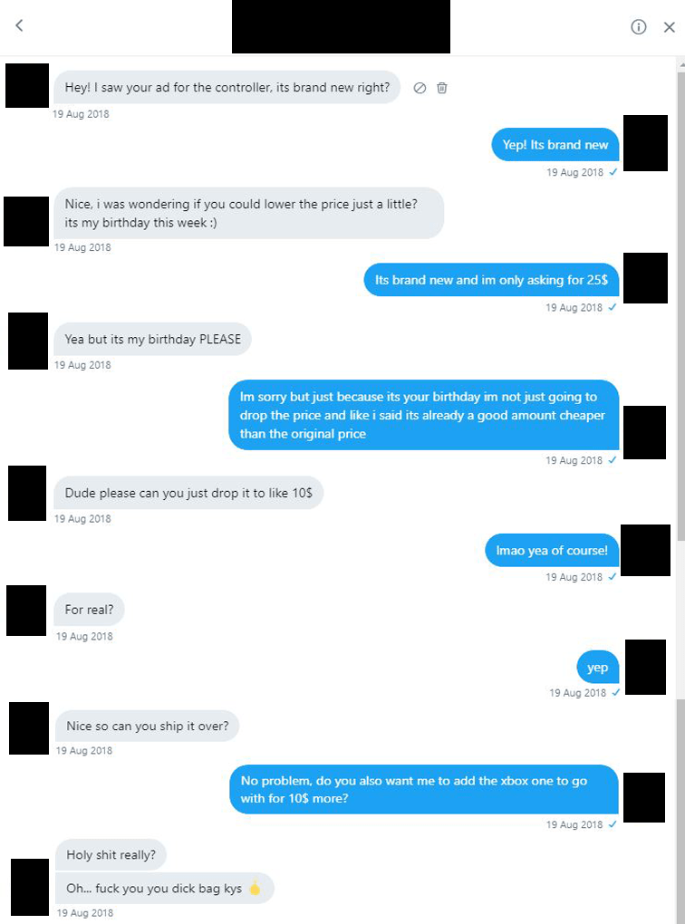The width and height of the screenshot is (685, 924).
Task: Delete the first message using the trash icon
Action: (x=441, y=87)
